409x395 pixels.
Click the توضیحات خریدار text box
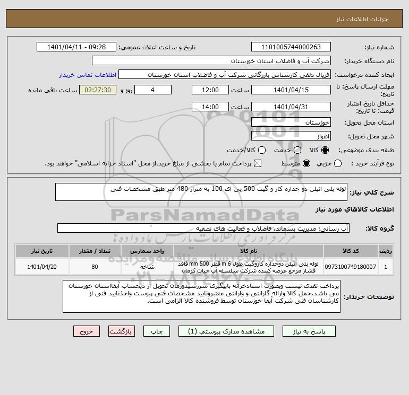[201, 296]
